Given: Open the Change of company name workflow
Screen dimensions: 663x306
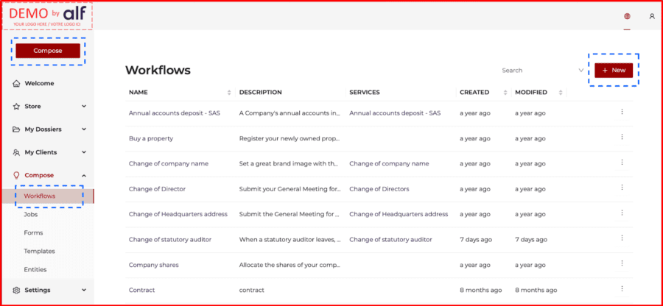Looking at the screenshot, I should (169, 164).
